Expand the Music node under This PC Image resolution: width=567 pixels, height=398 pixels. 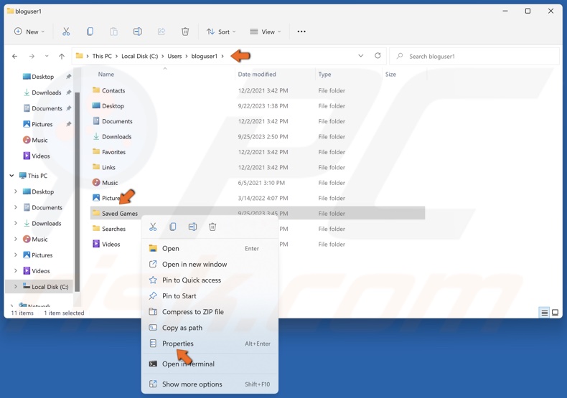click(16, 239)
